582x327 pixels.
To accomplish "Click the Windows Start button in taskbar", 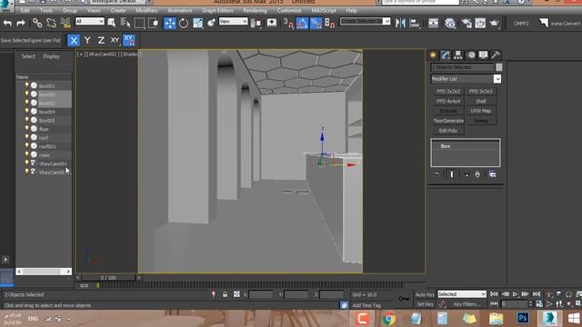I will 574,318.
